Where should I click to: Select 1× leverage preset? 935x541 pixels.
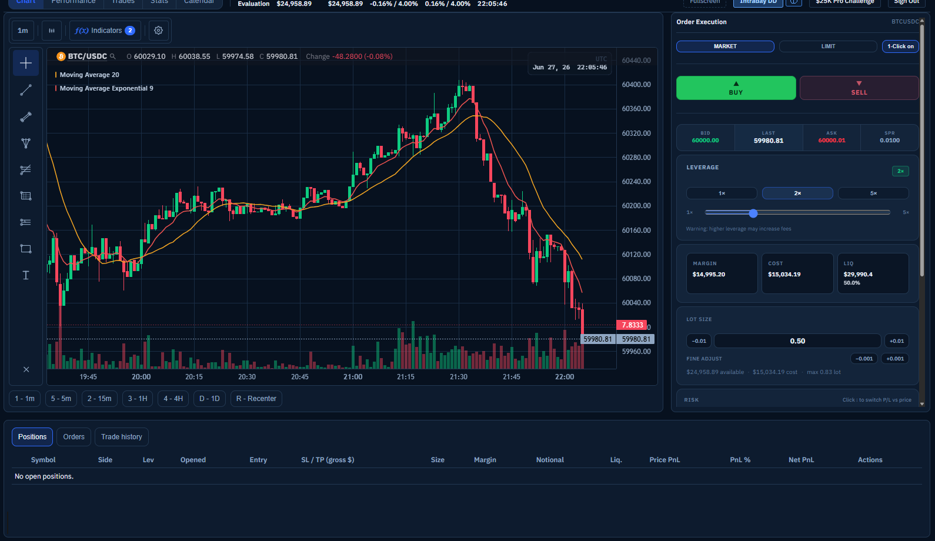click(722, 193)
